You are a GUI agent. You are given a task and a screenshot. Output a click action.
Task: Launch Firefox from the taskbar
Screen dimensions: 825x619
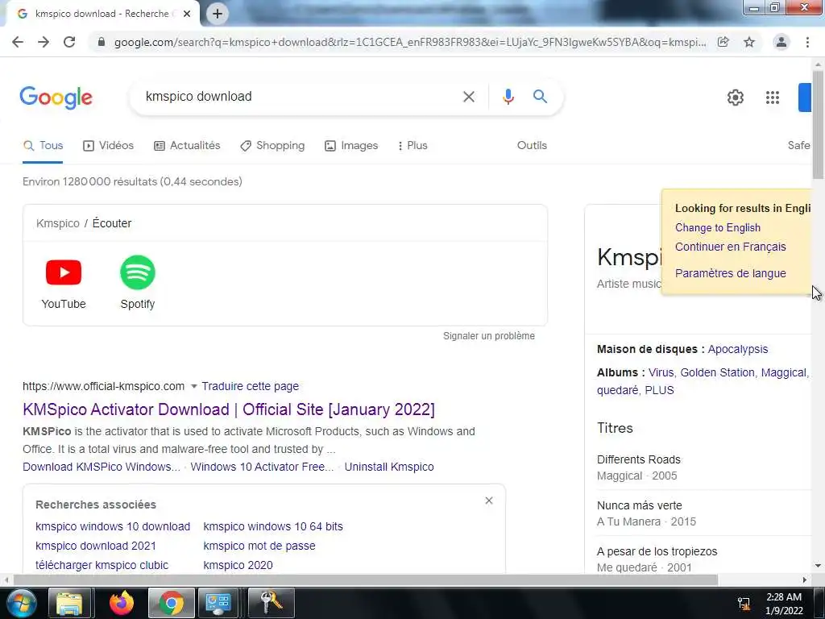[122, 603]
